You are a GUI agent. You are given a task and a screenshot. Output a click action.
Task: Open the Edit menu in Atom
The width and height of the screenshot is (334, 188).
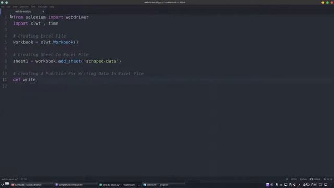point(8,7)
